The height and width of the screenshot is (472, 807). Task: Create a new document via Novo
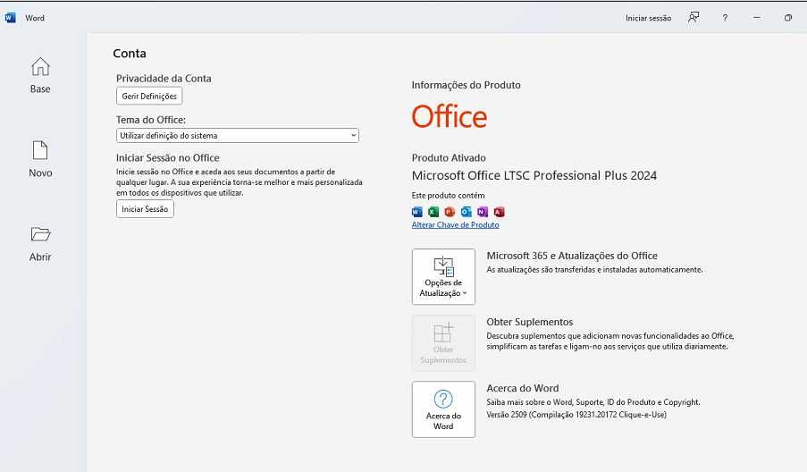click(x=40, y=159)
